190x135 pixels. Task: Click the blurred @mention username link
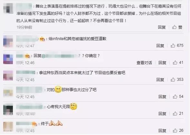pos(59,56)
